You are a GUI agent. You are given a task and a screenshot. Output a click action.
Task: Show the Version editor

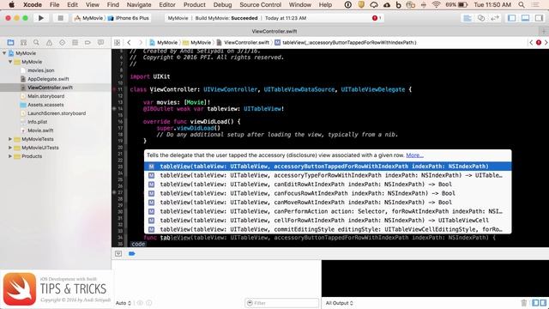495,18
